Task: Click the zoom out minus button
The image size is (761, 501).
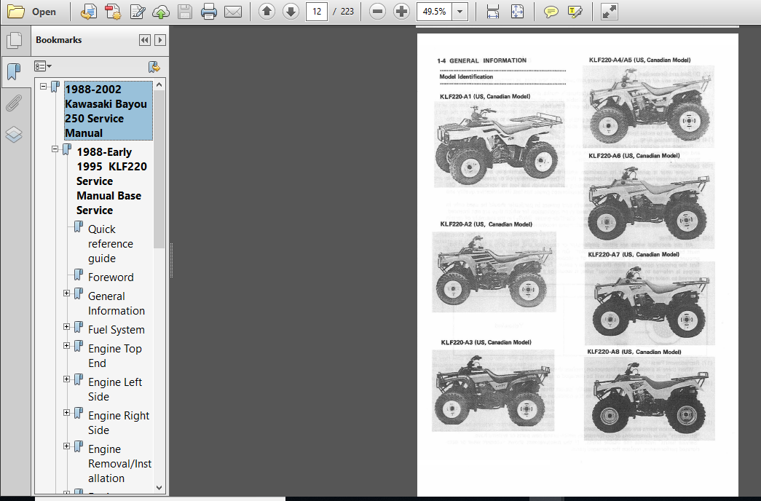Action: pos(377,11)
